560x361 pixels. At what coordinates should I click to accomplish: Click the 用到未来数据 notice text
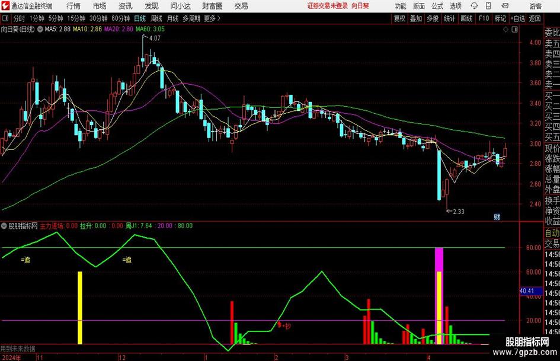18,349
